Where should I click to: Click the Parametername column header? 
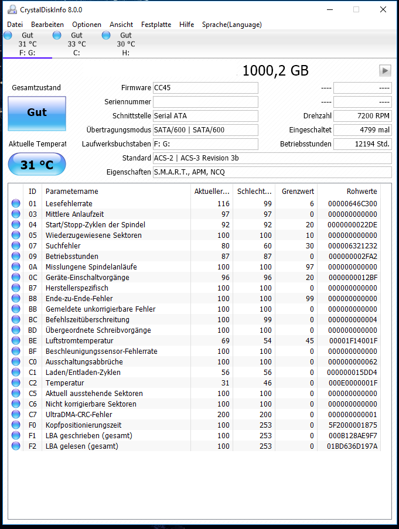116,192
